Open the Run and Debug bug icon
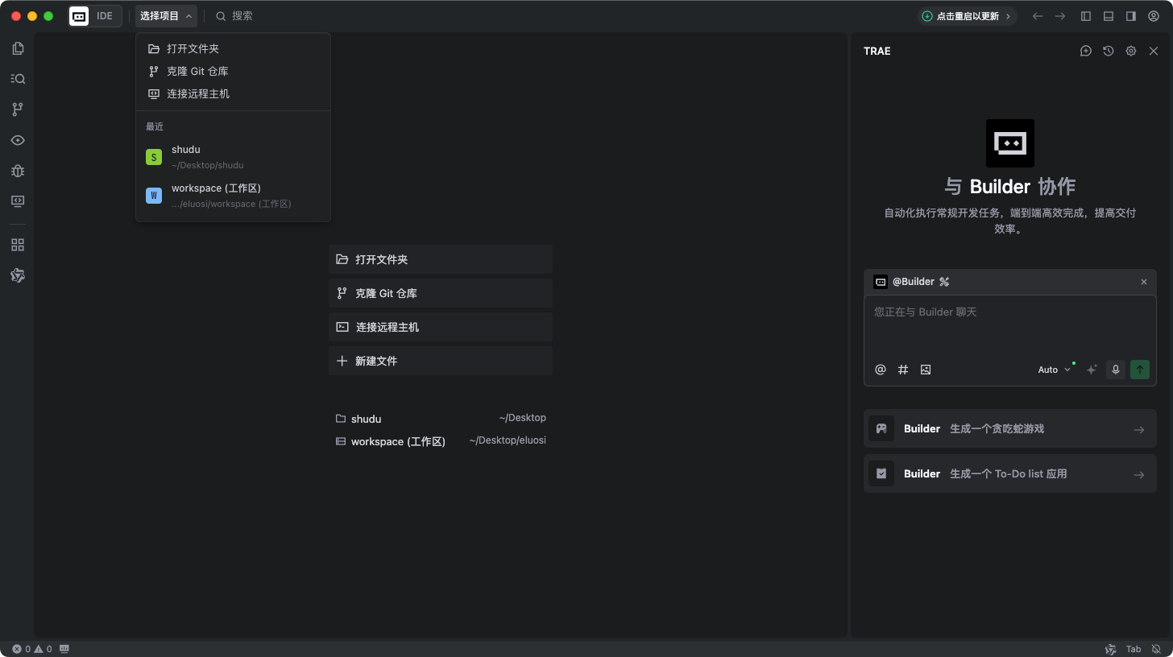1173x657 pixels. 18,171
